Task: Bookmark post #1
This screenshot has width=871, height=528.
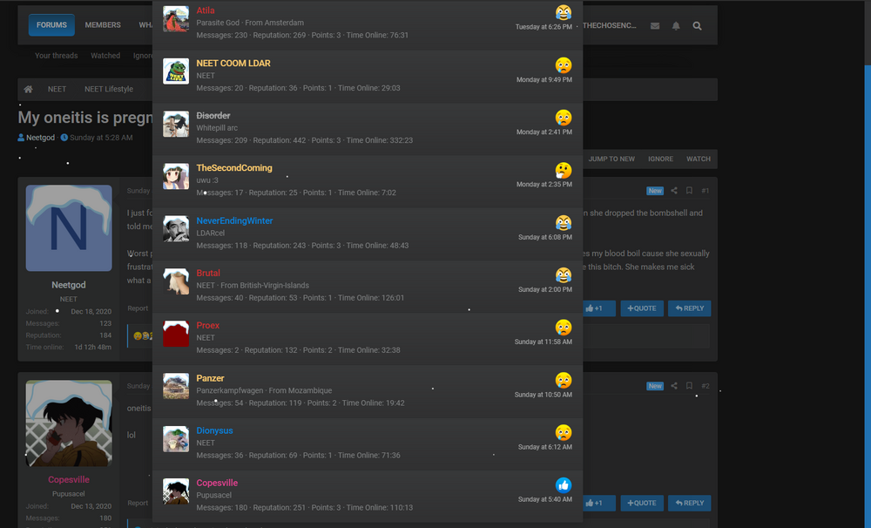Action: [x=689, y=191]
